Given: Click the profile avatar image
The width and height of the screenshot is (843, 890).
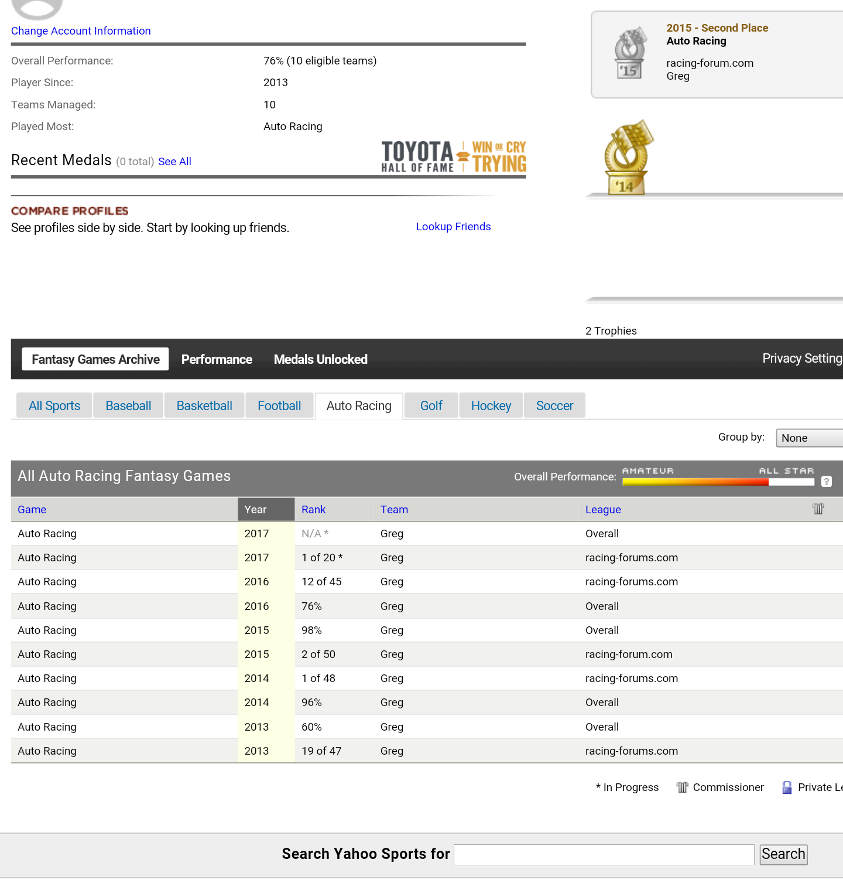Looking at the screenshot, I should (37, 8).
